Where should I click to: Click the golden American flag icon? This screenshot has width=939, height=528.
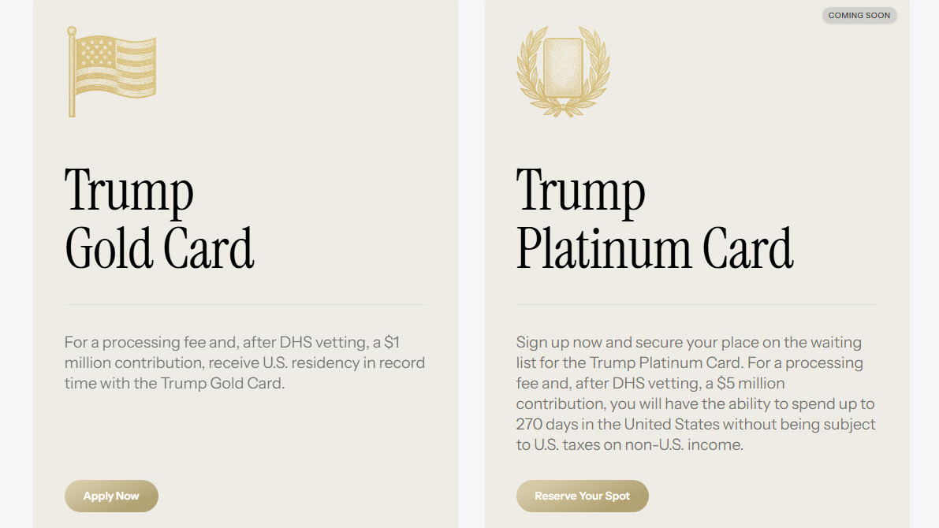click(112, 71)
